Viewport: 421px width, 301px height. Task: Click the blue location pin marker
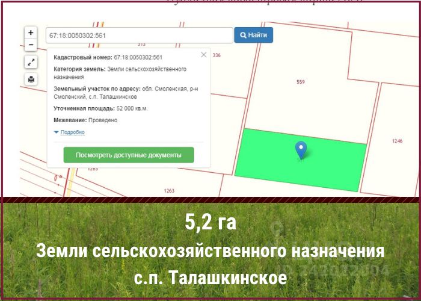click(x=301, y=150)
